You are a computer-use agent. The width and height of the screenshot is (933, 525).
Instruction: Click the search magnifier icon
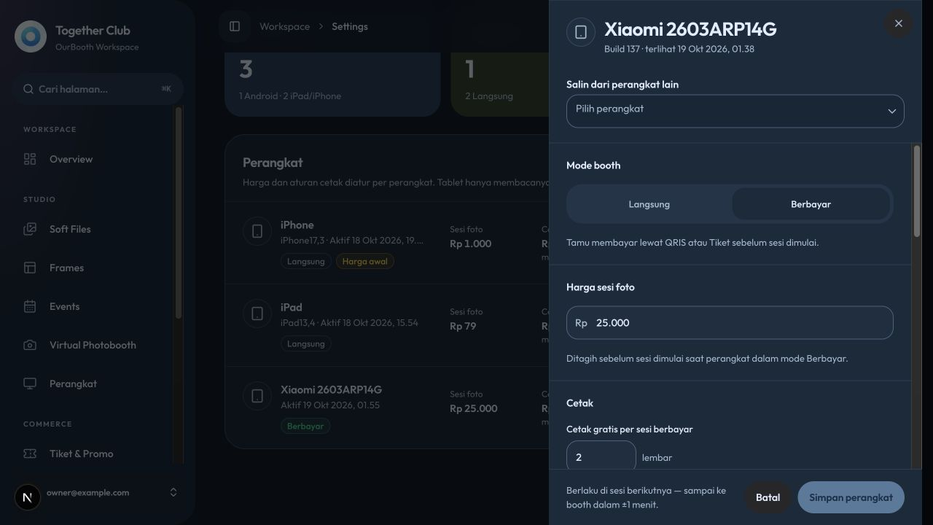(x=28, y=89)
